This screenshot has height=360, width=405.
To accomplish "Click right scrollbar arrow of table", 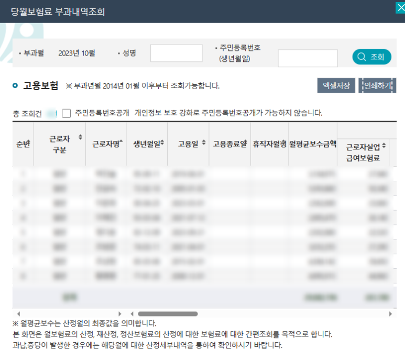I will (390, 314).
